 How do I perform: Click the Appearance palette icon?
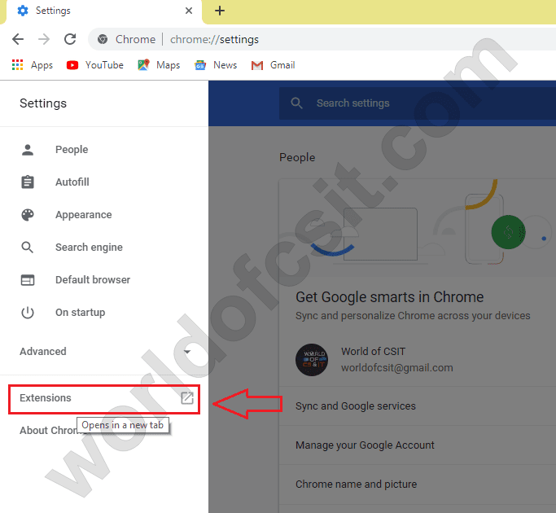[x=28, y=215]
